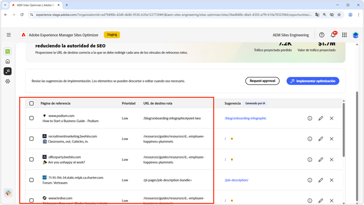Open the app switcher grid icon

[x=344, y=35]
